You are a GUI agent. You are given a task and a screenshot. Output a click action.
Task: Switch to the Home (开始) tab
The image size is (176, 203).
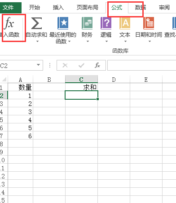35,7
